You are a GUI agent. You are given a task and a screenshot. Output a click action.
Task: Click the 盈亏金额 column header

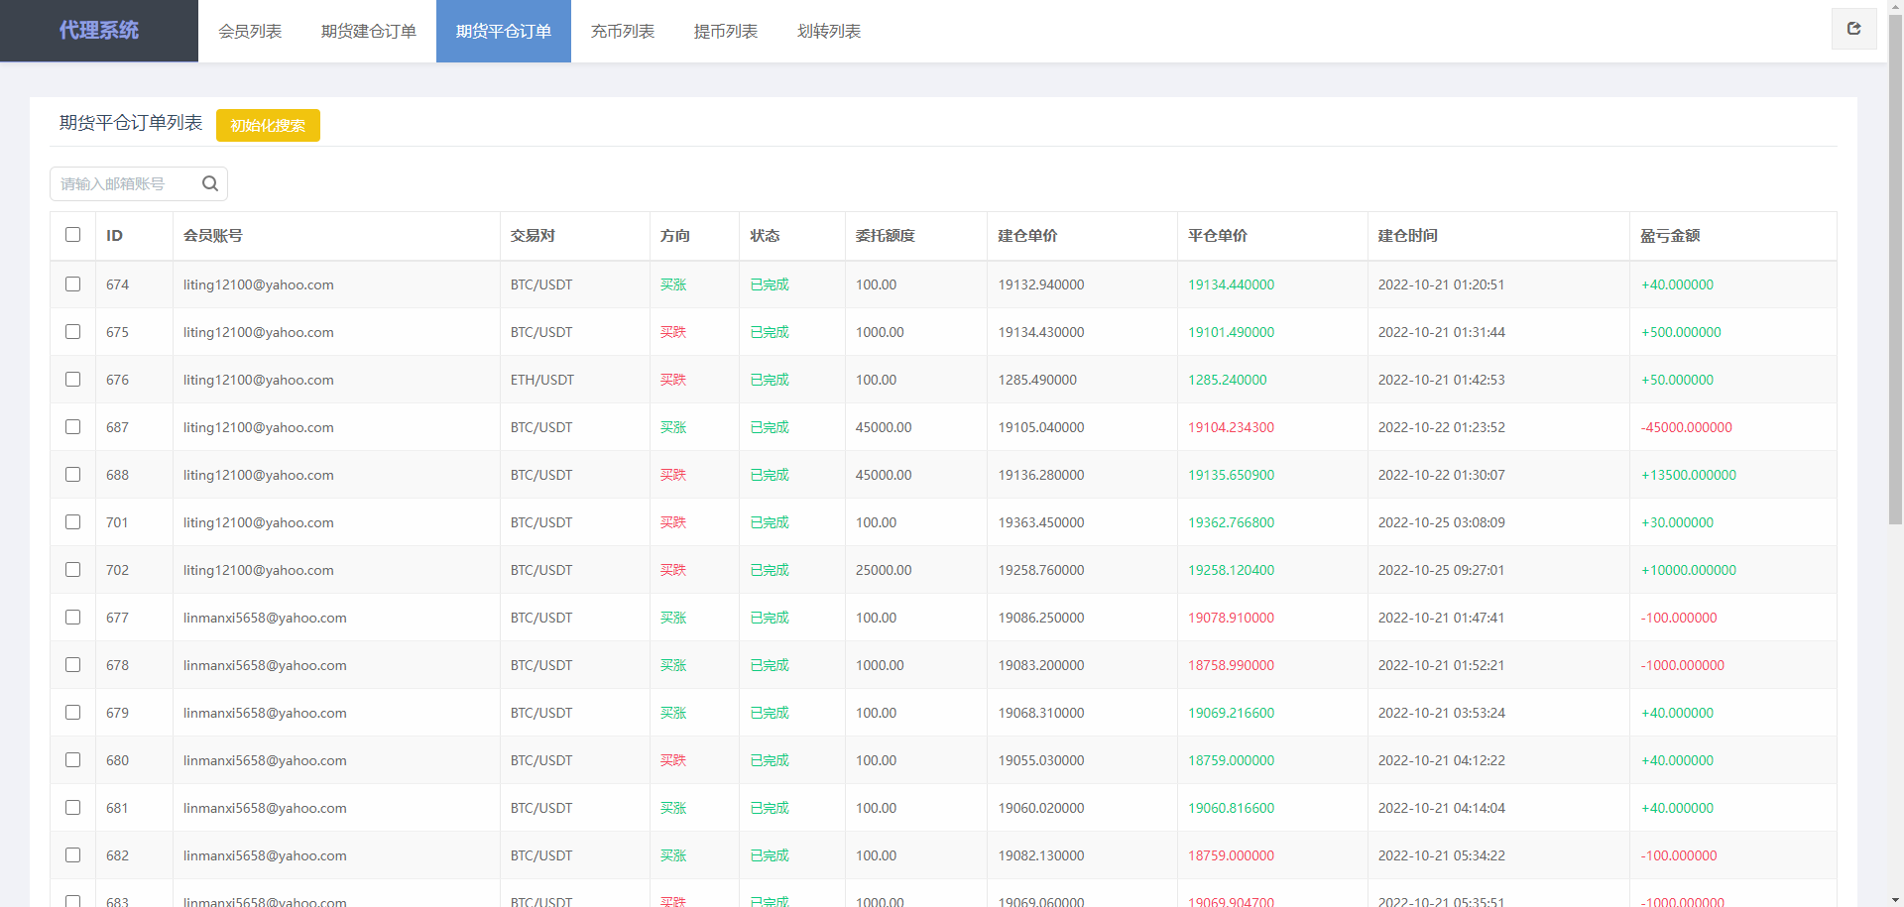[1670, 236]
